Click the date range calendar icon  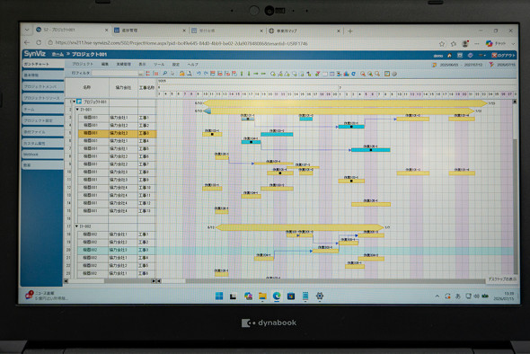(435, 65)
